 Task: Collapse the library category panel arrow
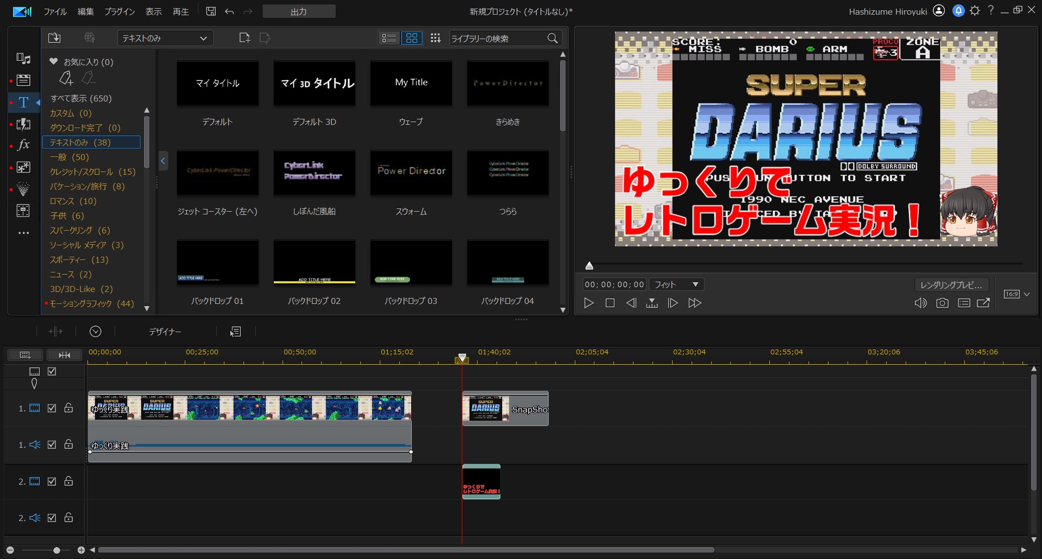tap(162, 161)
